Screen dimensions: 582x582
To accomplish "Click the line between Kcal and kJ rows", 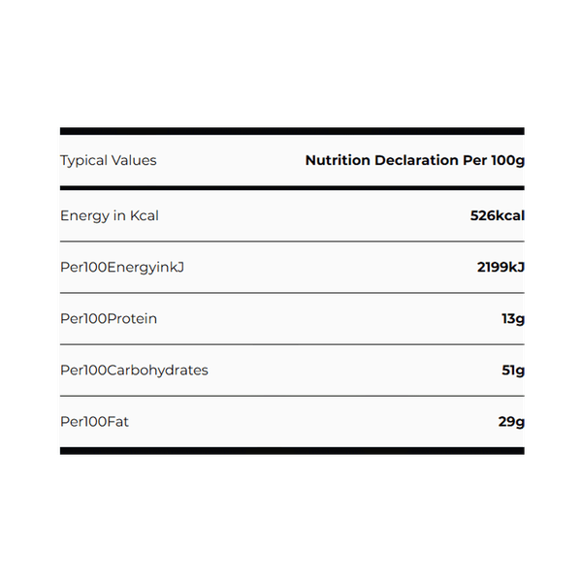I will (x=291, y=241).
